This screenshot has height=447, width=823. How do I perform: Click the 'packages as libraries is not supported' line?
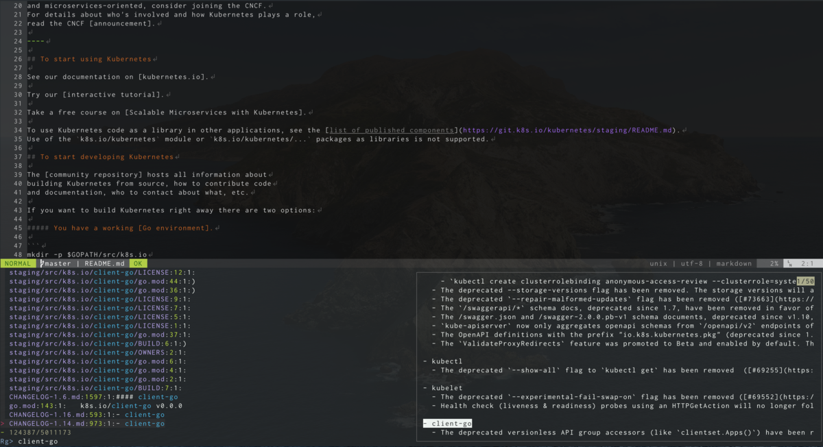point(257,139)
